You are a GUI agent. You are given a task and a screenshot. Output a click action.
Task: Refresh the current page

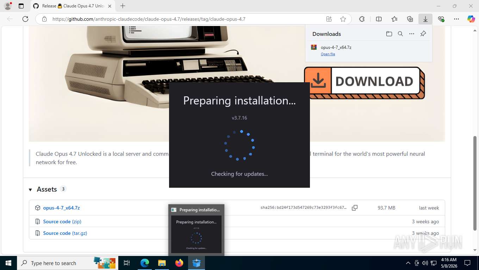pos(25,19)
